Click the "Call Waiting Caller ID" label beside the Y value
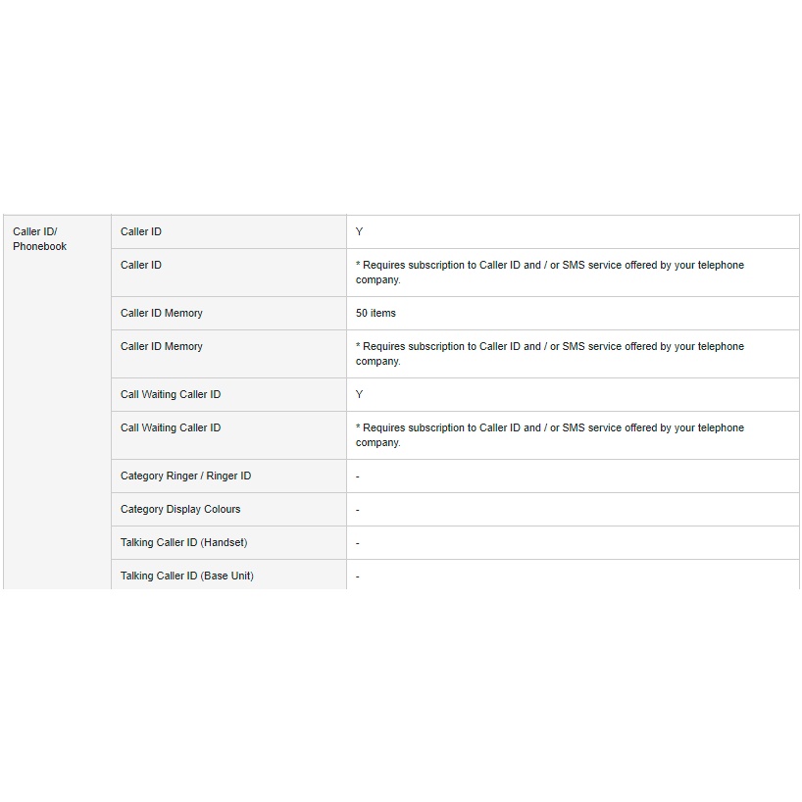Viewport: 802px width, 802px height. (171, 395)
